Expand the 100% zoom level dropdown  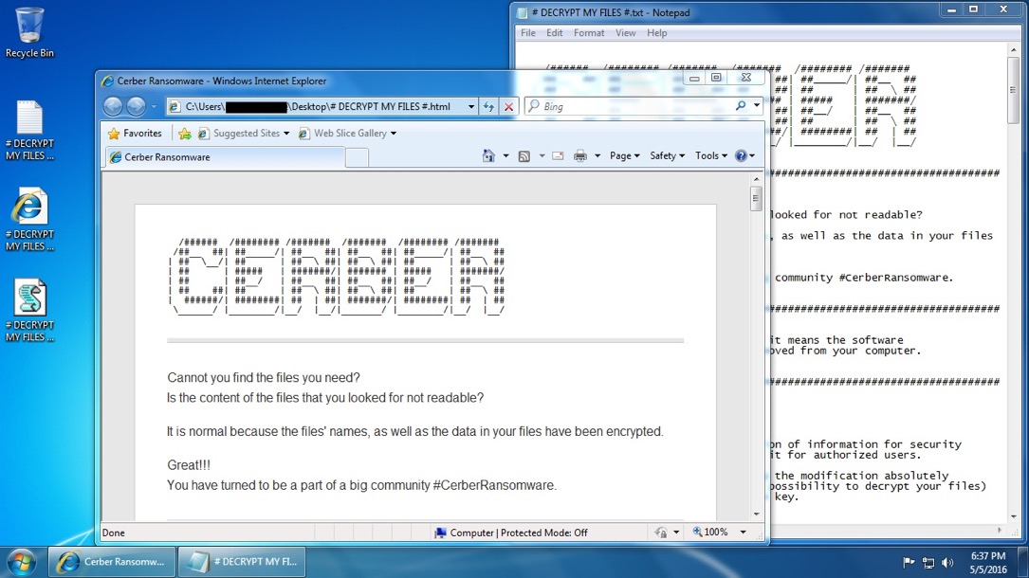[718, 533]
